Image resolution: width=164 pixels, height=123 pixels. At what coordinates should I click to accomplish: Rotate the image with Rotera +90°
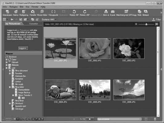[x=85, y=13]
